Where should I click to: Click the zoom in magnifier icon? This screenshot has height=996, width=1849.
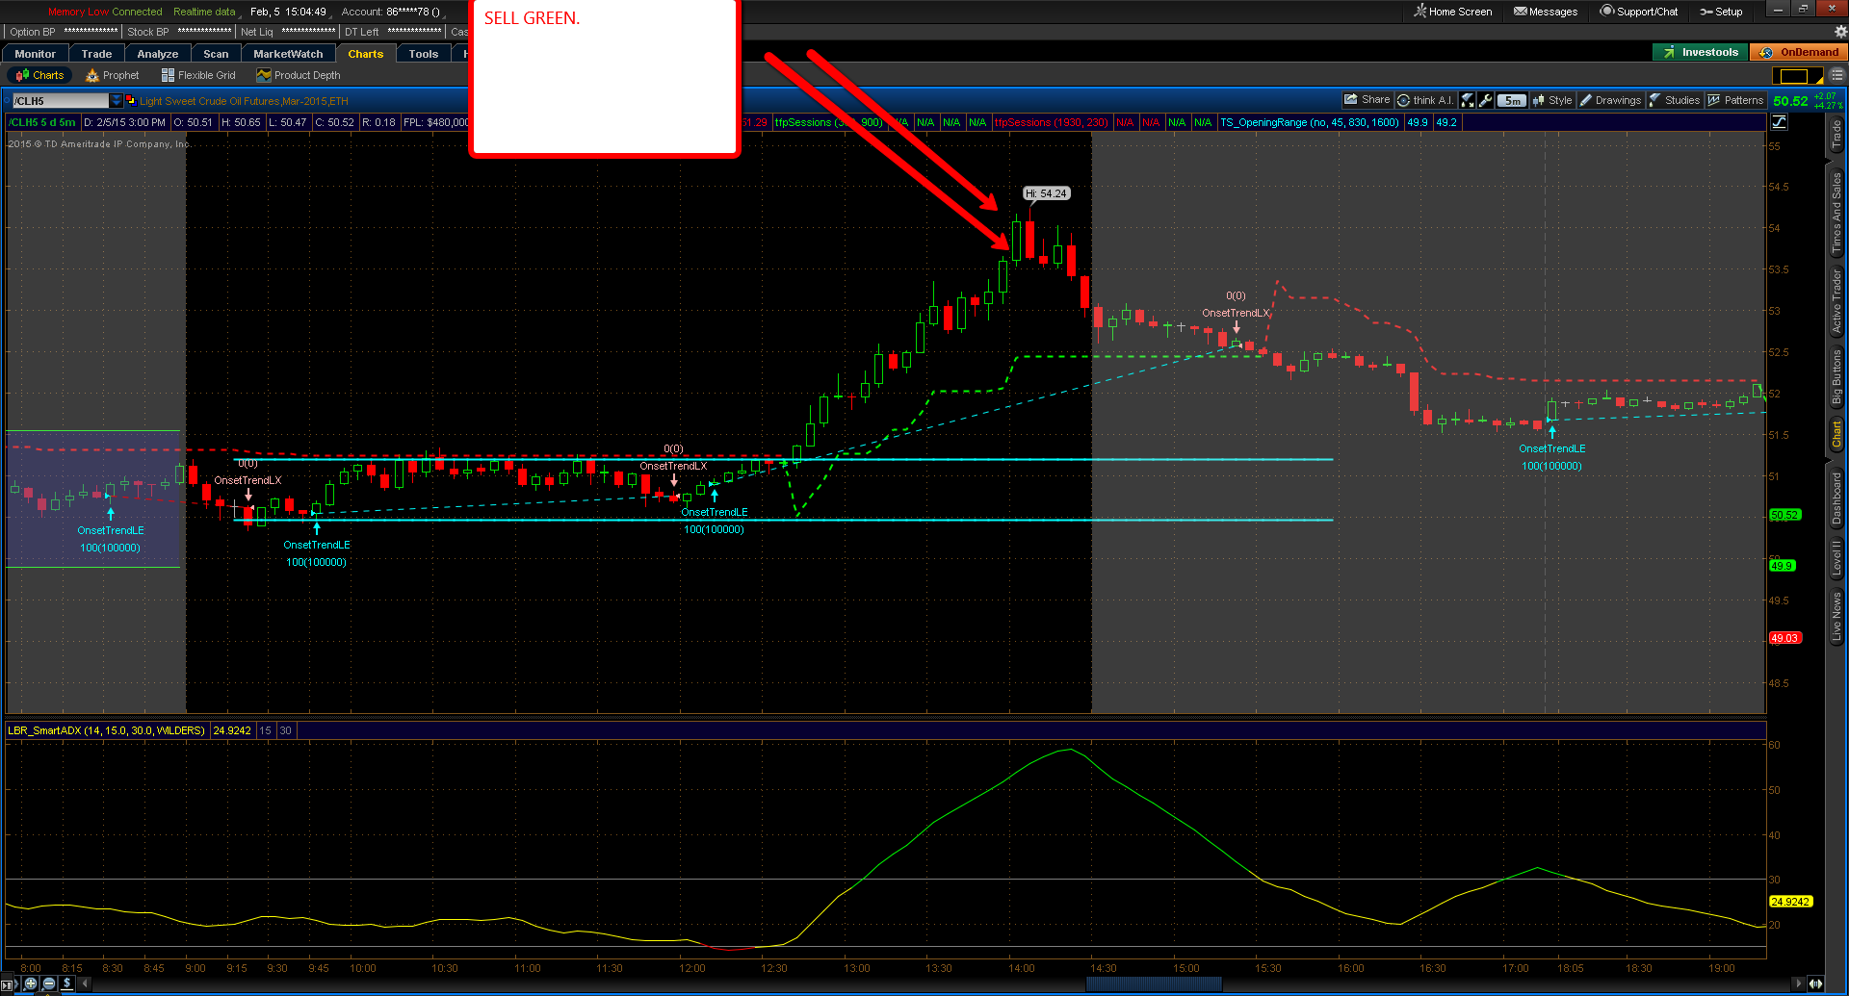[x=31, y=983]
